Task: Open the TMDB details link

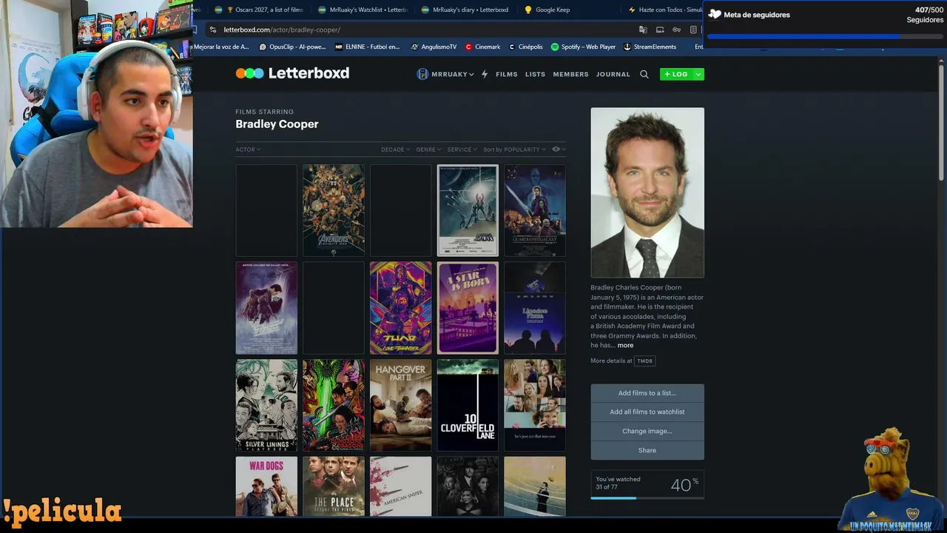Action: tap(645, 361)
